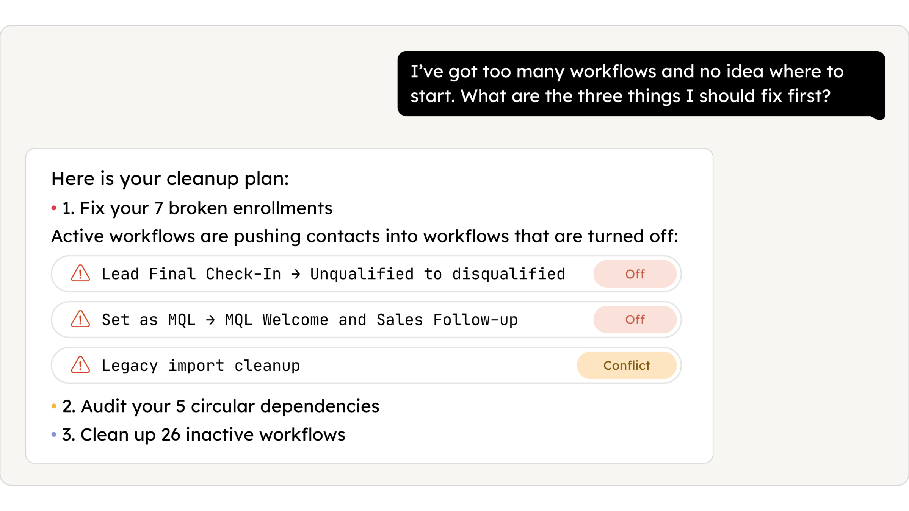Click blue bullet next to inactive workflows
909x511 pixels.
(x=54, y=434)
